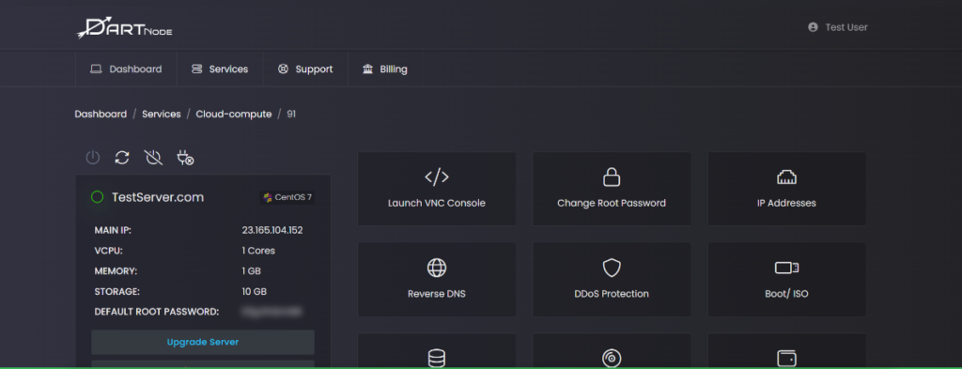
Task: Click the user avatar icon beside Test User
Action: [x=813, y=27]
